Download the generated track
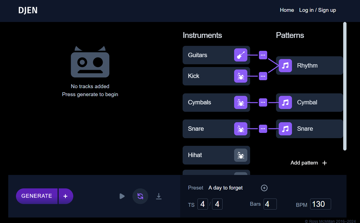 coord(159,196)
